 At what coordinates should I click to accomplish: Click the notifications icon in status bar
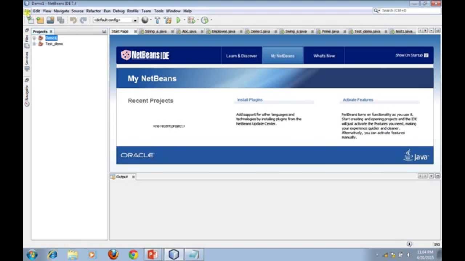pos(409,244)
